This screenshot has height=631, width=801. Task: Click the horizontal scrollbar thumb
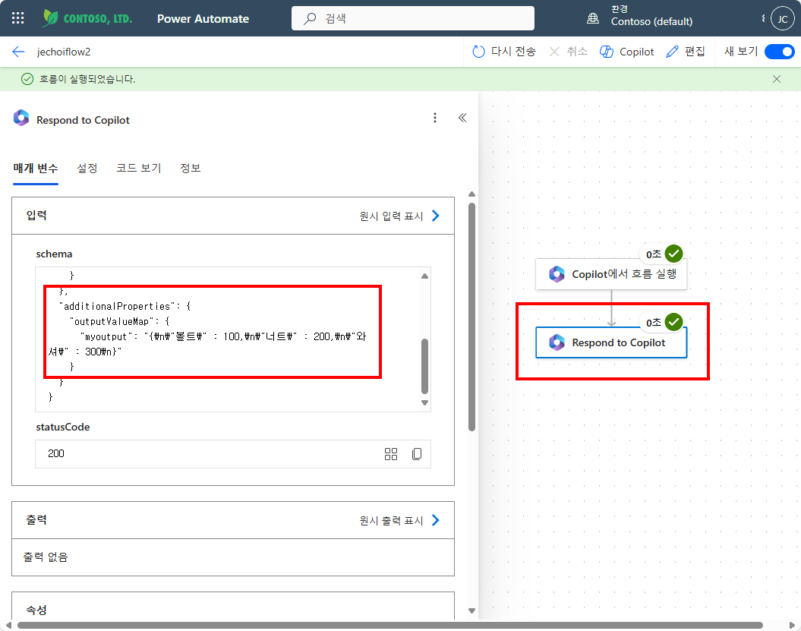[390, 626]
